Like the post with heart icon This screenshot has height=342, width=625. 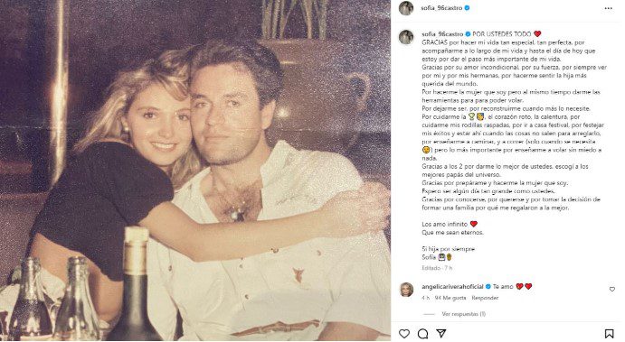[x=404, y=333]
